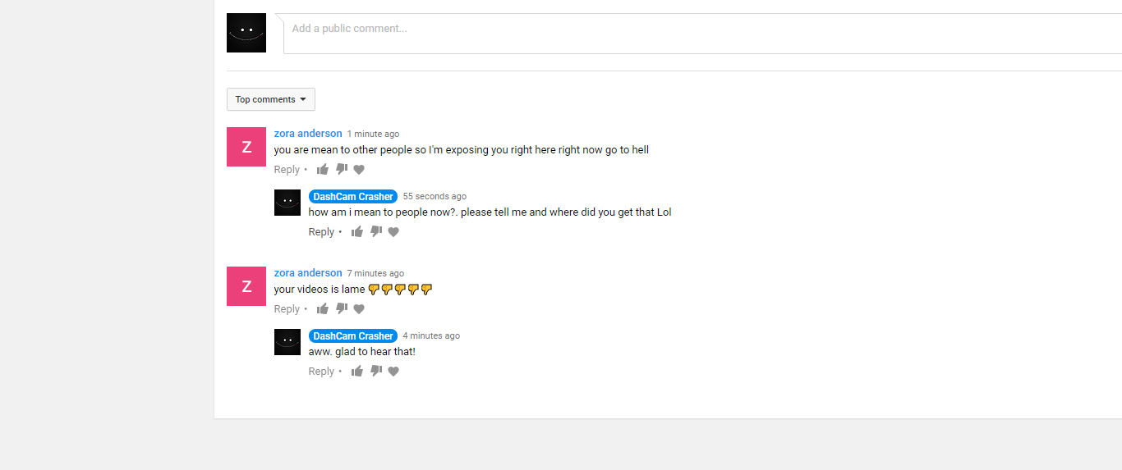
Task: Click into the 'Add a public comment' field
Action: [702, 33]
